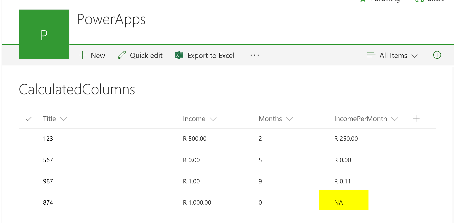Image resolution: width=454 pixels, height=223 pixels.
Task: Open the list item titled 567
Action: coord(48,160)
